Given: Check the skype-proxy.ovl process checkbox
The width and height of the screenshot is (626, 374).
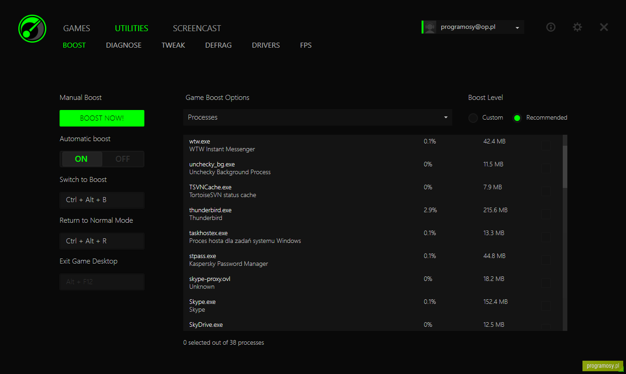Looking at the screenshot, I should coord(546,283).
